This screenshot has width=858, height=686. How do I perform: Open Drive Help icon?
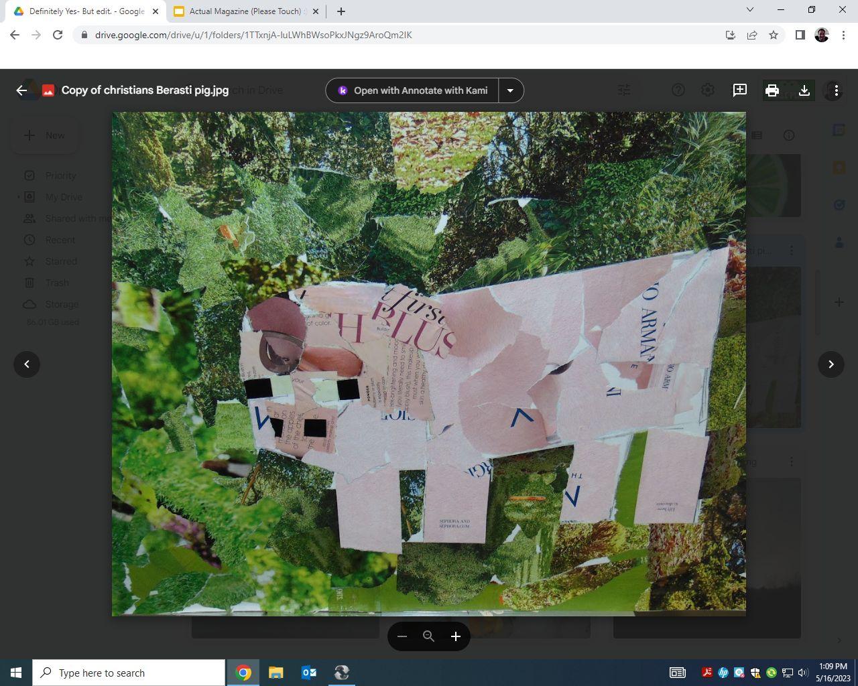(x=678, y=90)
